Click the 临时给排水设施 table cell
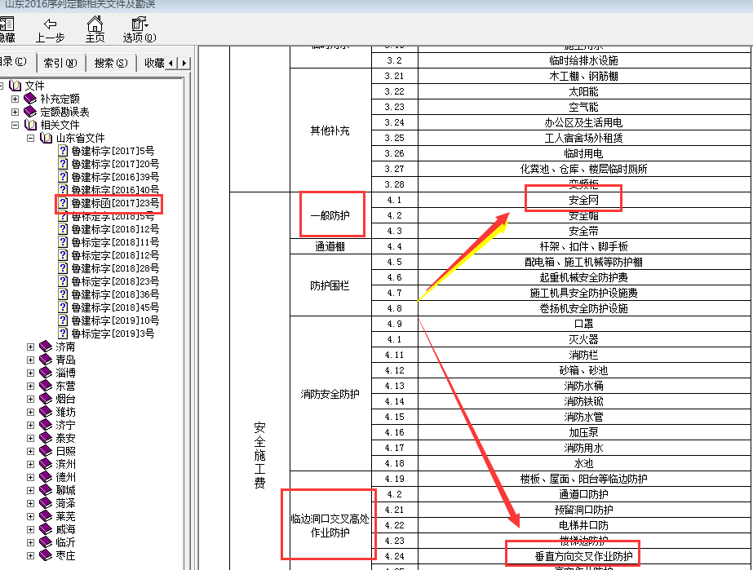 (584, 60)
